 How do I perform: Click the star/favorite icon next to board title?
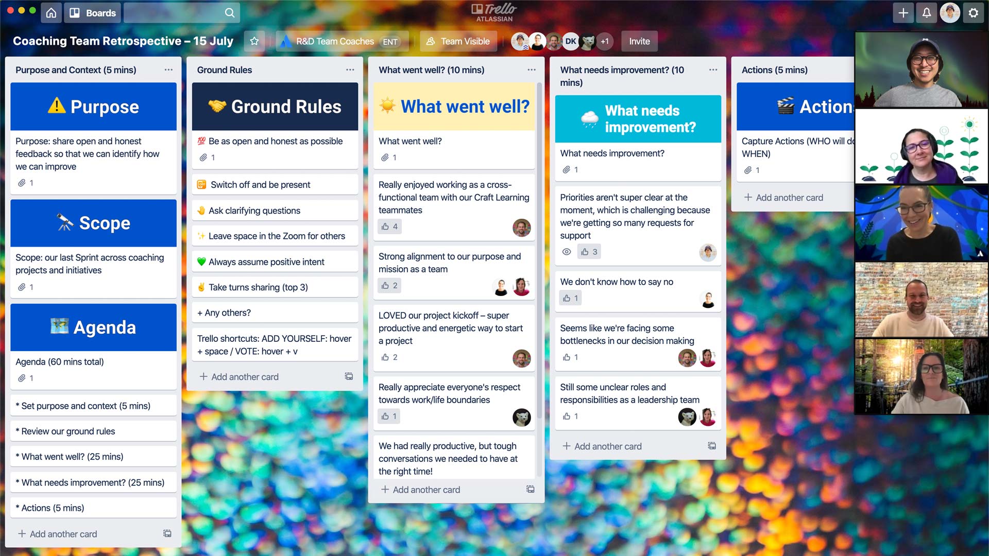(254, 41)
